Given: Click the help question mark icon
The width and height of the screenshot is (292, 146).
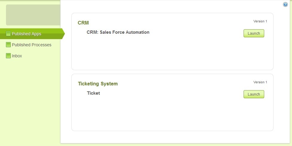Looking at the screenshot, I should pos(285,4).
